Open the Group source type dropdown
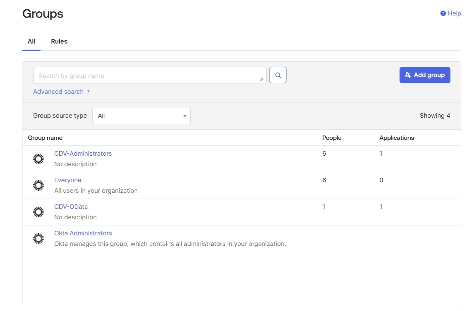 (x=141, y=116)
